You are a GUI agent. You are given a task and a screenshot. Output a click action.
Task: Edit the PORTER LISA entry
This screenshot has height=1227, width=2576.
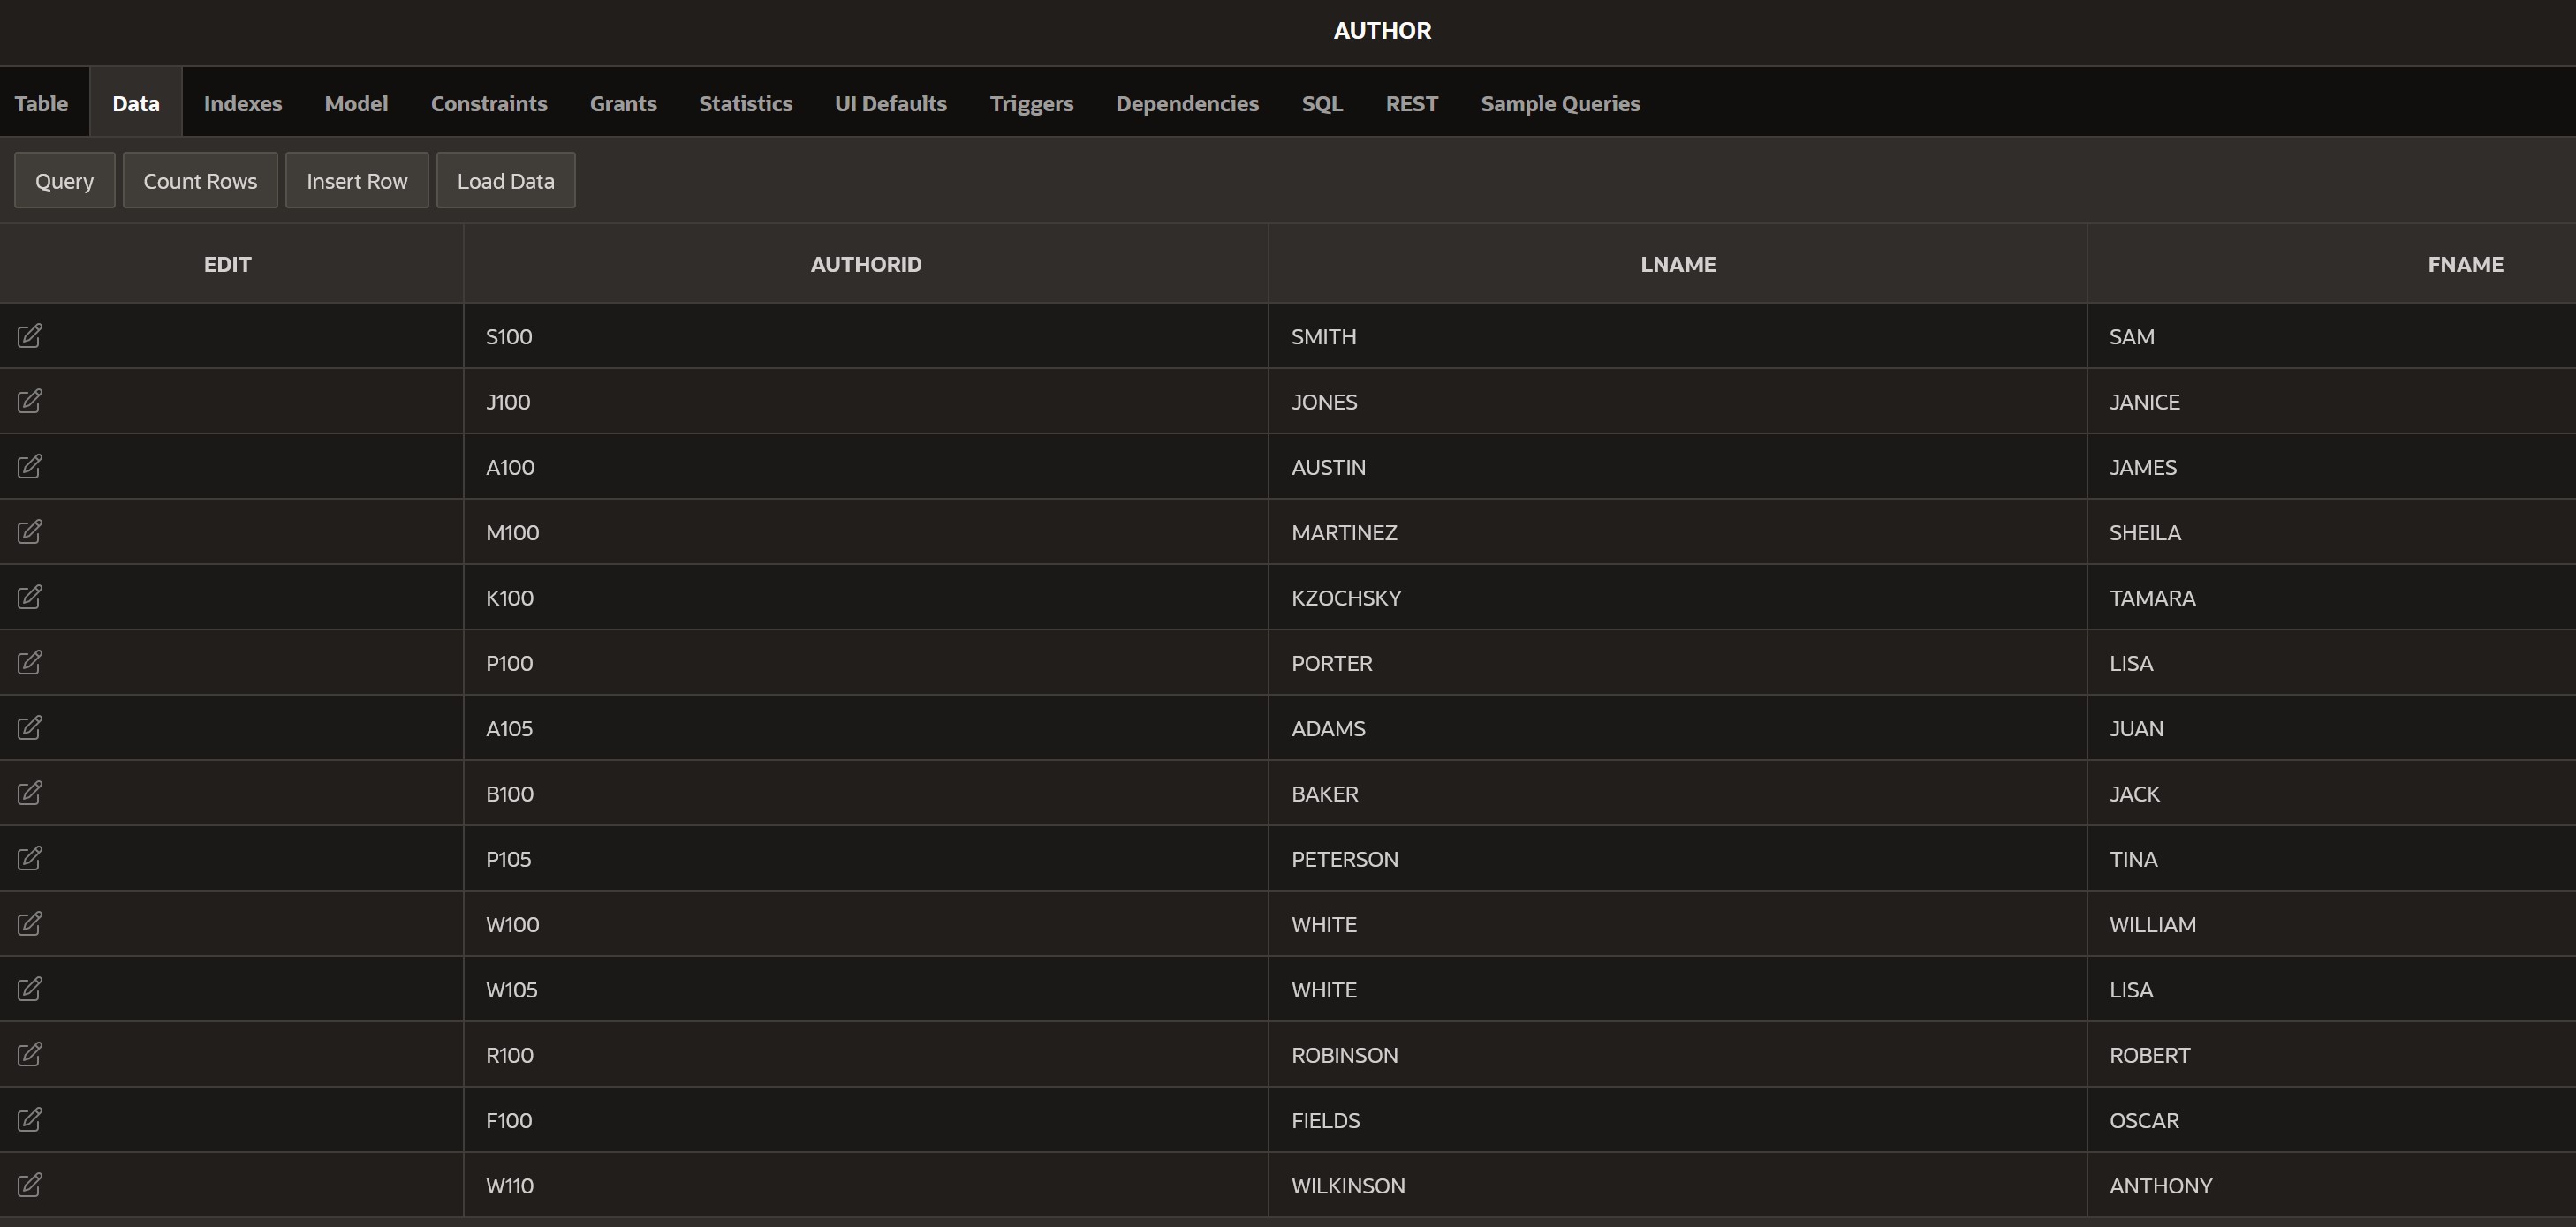(x=29, y=662)
